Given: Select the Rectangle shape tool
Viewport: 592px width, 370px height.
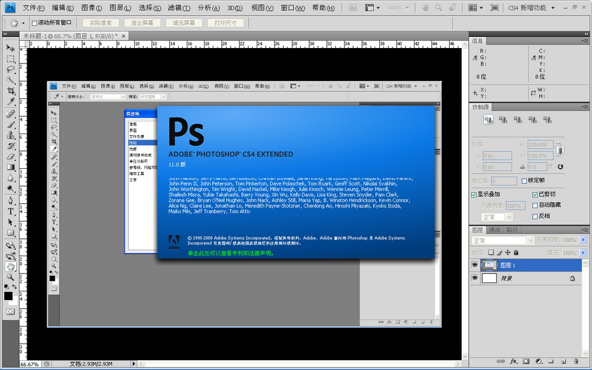Looking at the screenshot, I should 10,232.
